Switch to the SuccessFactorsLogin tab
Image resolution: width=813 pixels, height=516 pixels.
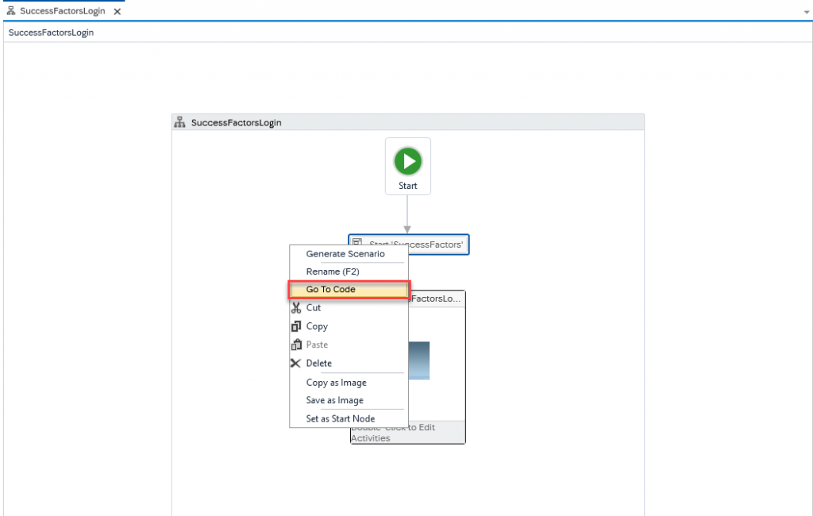click(x=62, y=11)
